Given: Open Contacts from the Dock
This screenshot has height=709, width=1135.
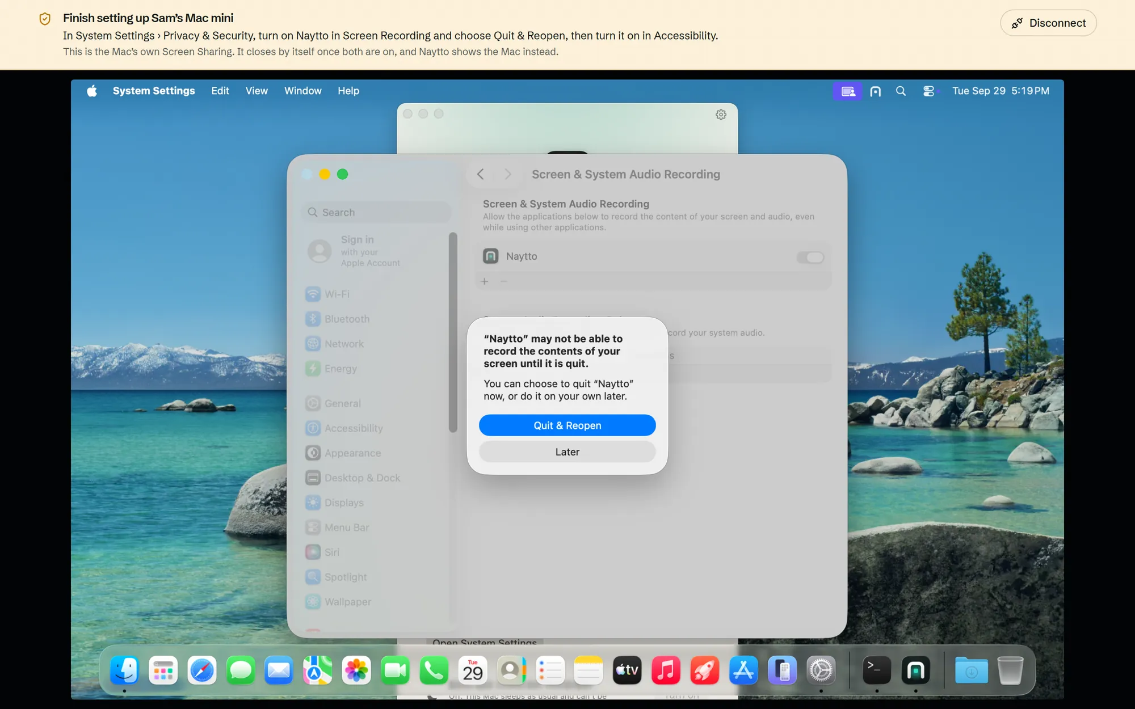Looking at the screenshot, I should coord(511,671).
